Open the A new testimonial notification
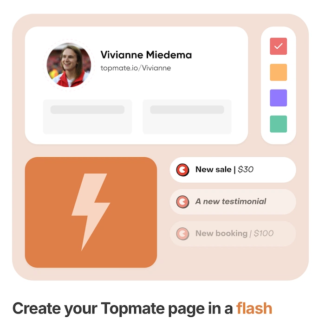This screenshot has width=325, height=327. (233, 202)
